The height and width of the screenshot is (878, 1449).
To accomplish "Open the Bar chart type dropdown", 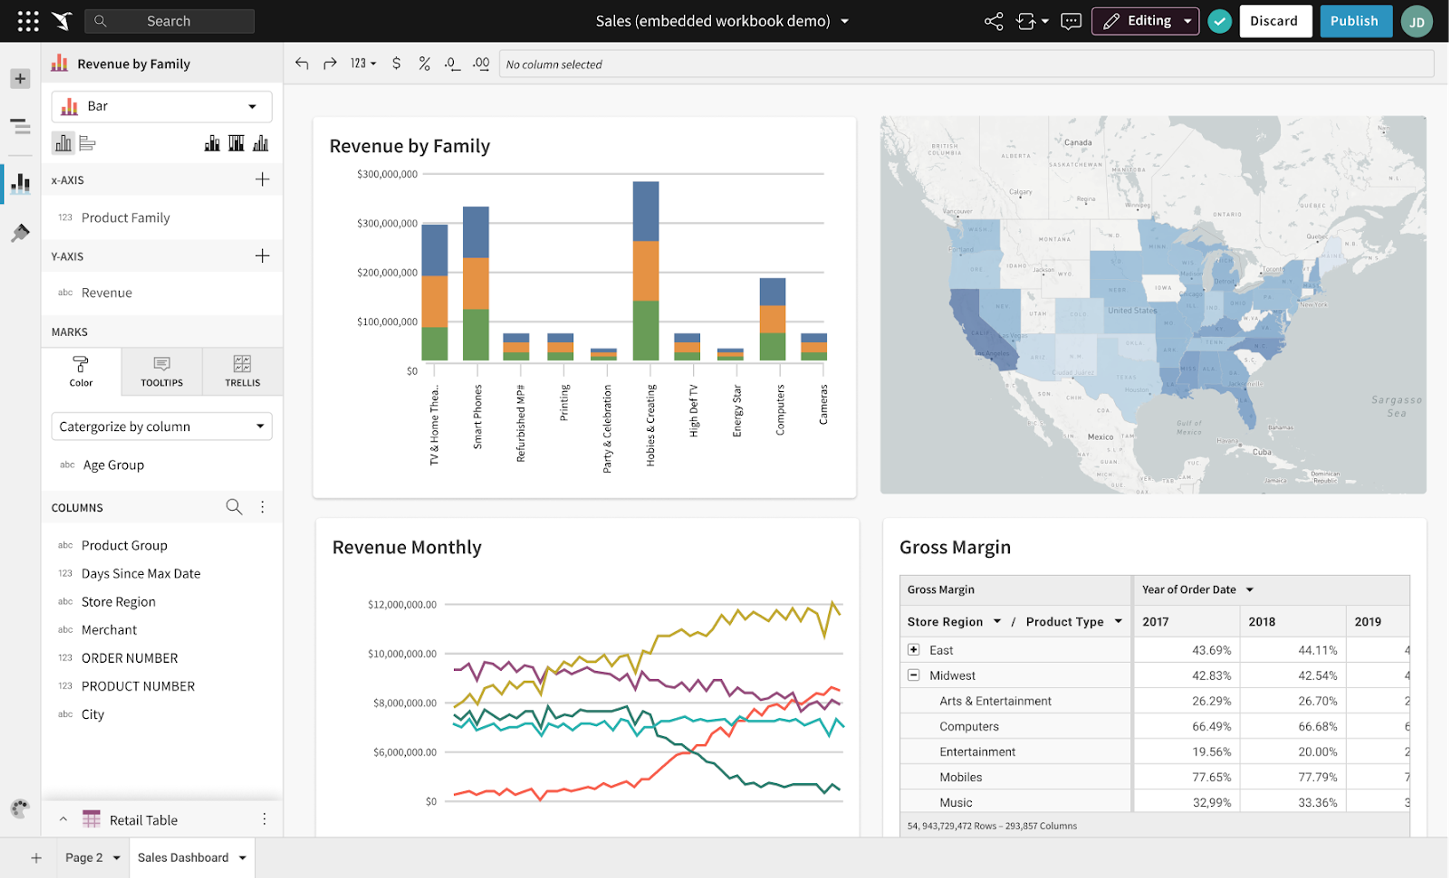I will coord(162,106).
